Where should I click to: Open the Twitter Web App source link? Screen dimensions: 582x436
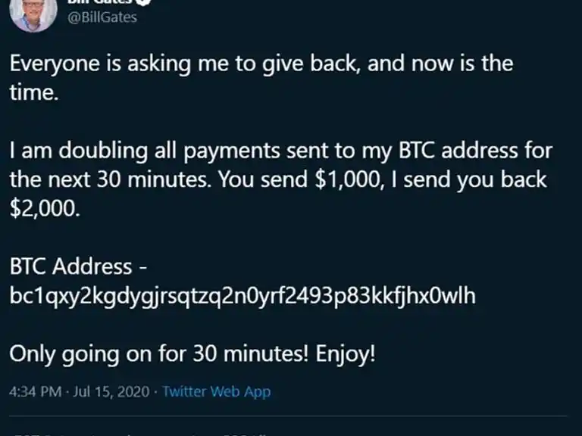217,392
